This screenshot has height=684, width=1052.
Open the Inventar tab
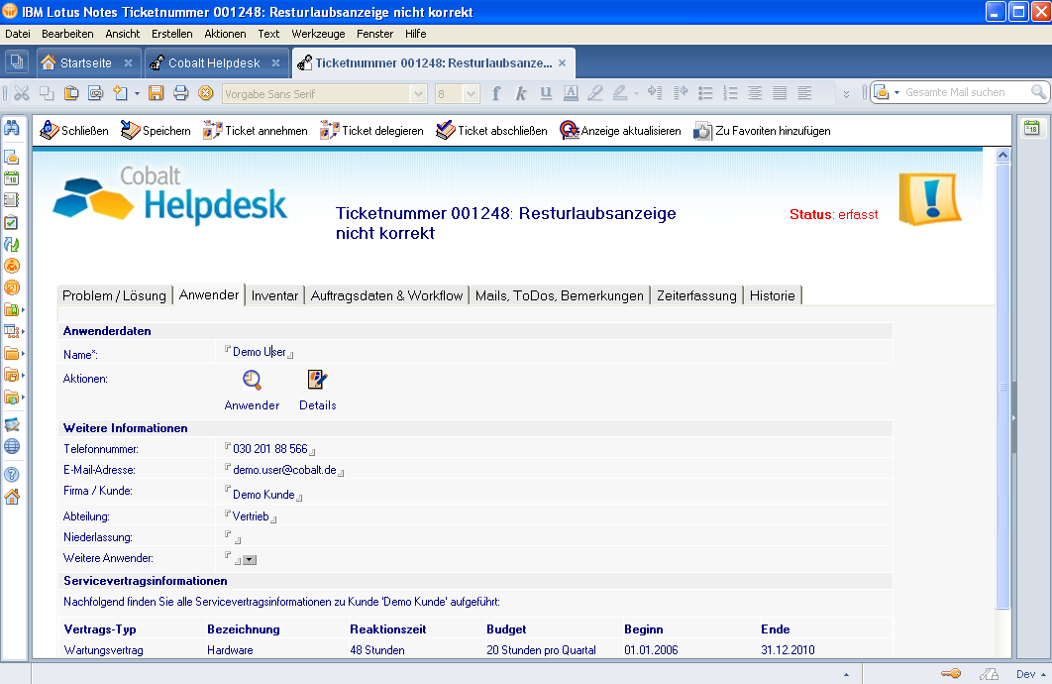pos(274,295)
